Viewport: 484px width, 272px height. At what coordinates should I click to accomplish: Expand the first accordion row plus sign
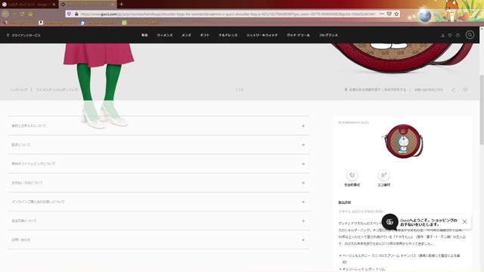coord(303,126)
